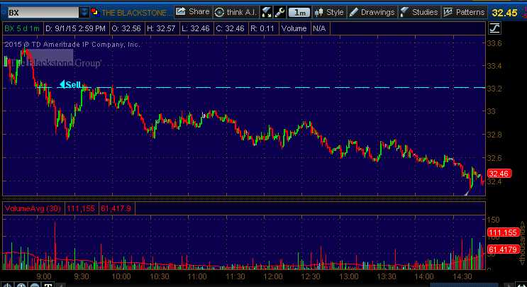Click the flask quick study icon
The image size is (527, 287).
point(267,12)
